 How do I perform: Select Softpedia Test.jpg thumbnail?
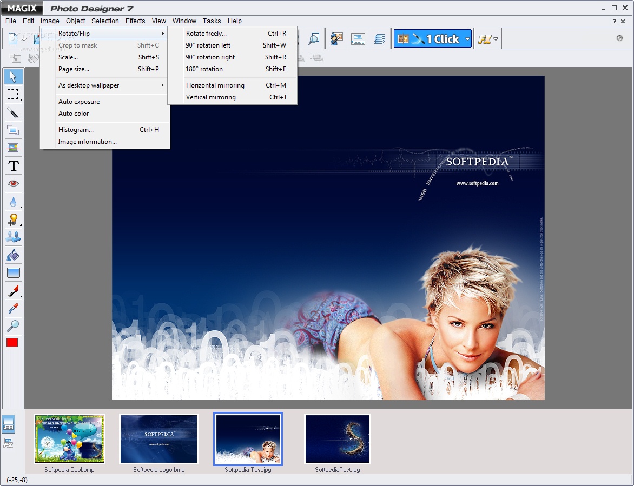[248, 439]
